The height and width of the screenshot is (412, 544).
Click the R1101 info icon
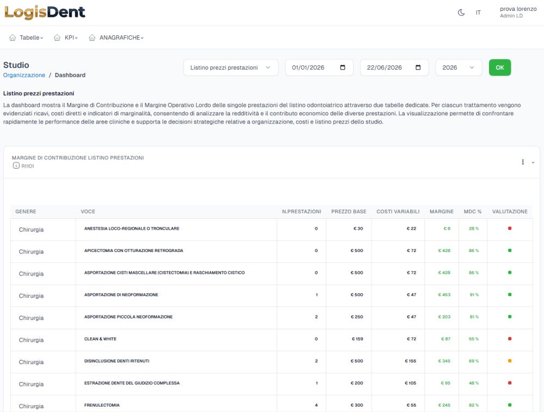coord(16,165)
